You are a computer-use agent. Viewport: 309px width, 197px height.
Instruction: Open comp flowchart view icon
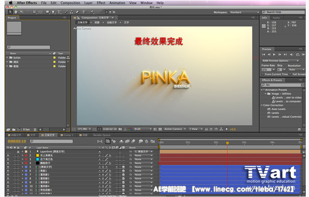tap(221, 129)
